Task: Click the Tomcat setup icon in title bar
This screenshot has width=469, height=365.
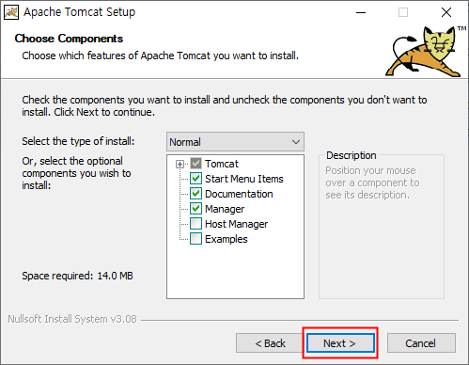Action: click(11, 12)
